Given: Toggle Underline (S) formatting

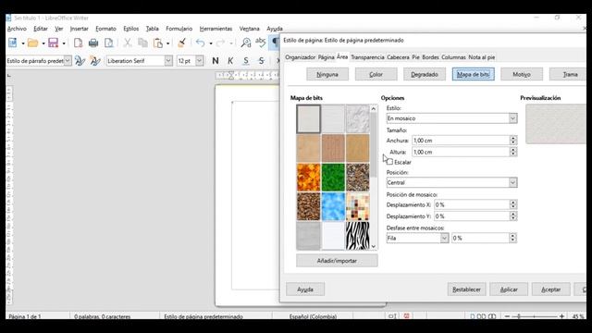Looking at the screenshot, I should coord(246,61).
